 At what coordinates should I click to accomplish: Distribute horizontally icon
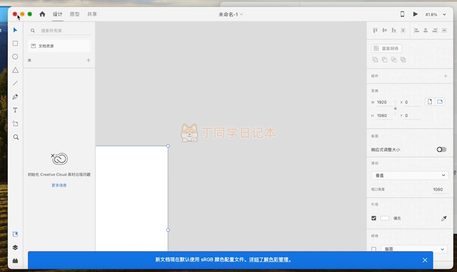[x=403, y=30]
